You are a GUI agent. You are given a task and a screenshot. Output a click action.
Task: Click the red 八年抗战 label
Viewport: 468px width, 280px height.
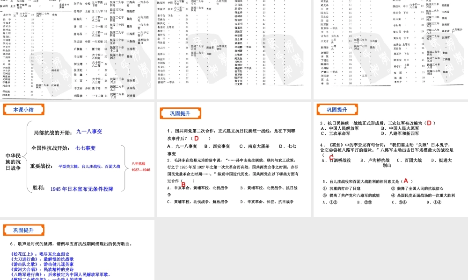point(139,164)
